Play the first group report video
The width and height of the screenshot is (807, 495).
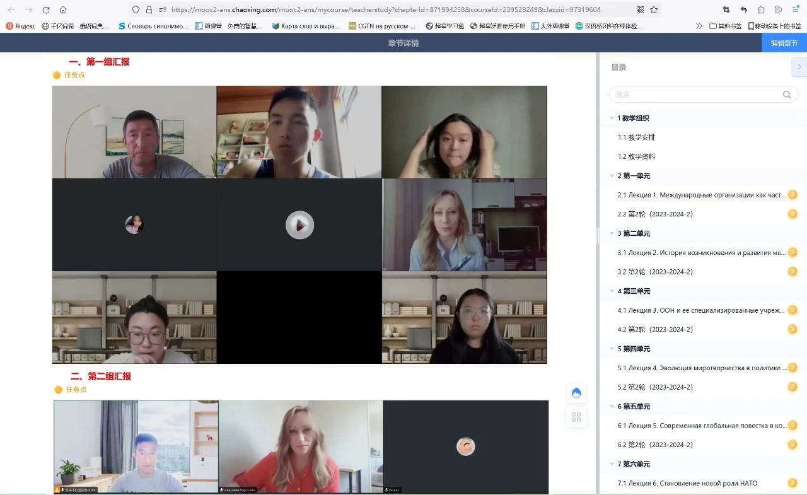click(x=299, y=224)
